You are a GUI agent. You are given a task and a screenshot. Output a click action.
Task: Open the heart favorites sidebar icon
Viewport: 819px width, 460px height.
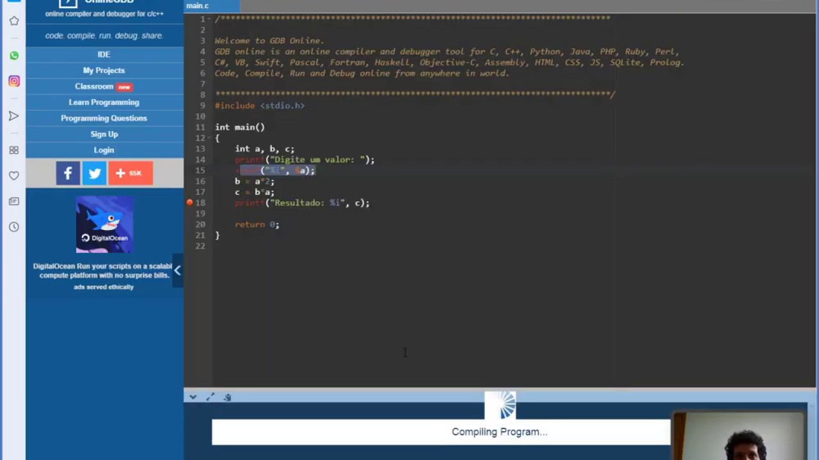(13, 176)
